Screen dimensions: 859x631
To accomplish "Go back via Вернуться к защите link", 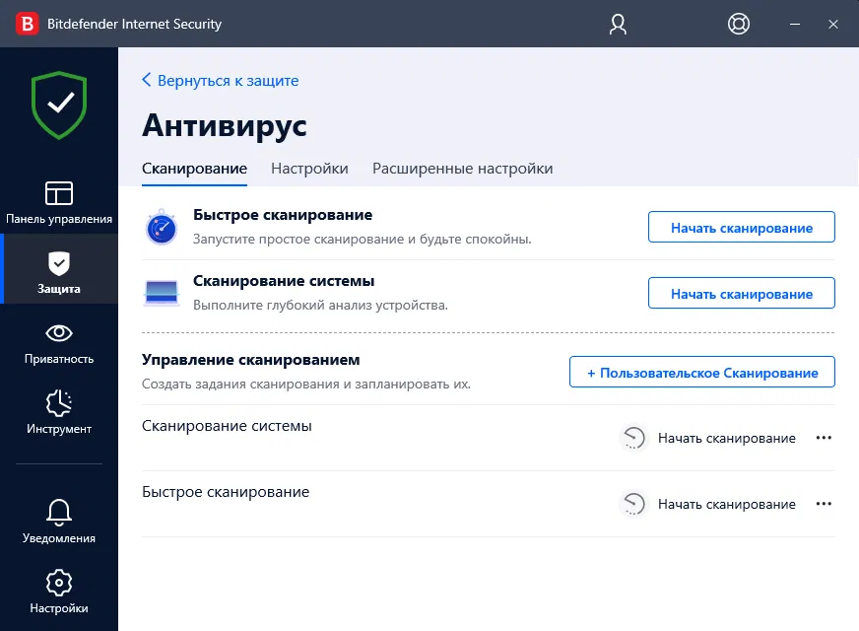I will tap(221, 81).
